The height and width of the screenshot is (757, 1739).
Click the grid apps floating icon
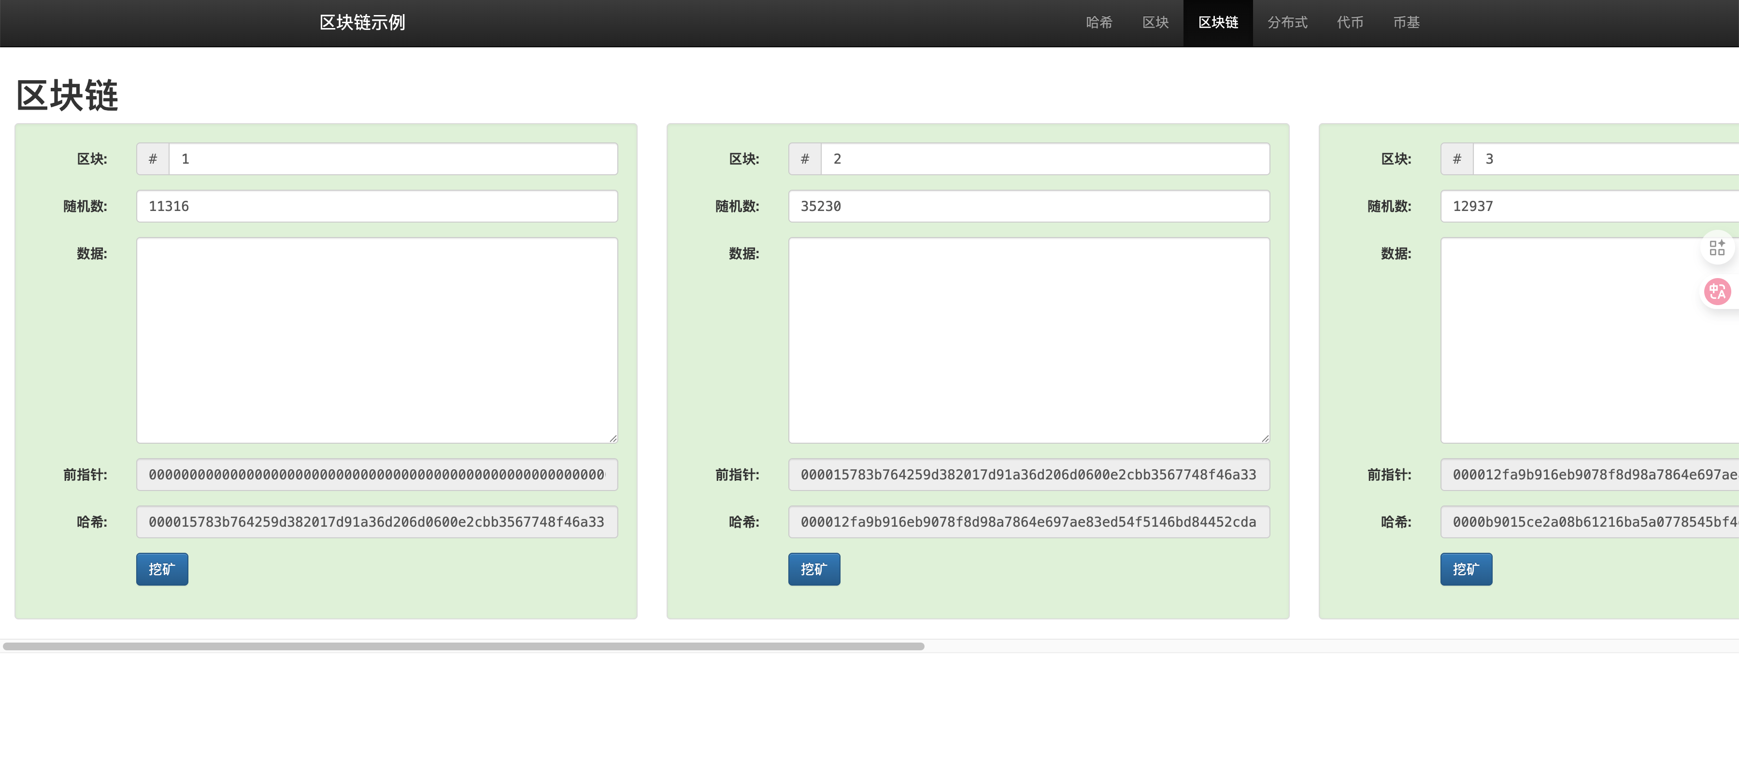click(1717, 248)
